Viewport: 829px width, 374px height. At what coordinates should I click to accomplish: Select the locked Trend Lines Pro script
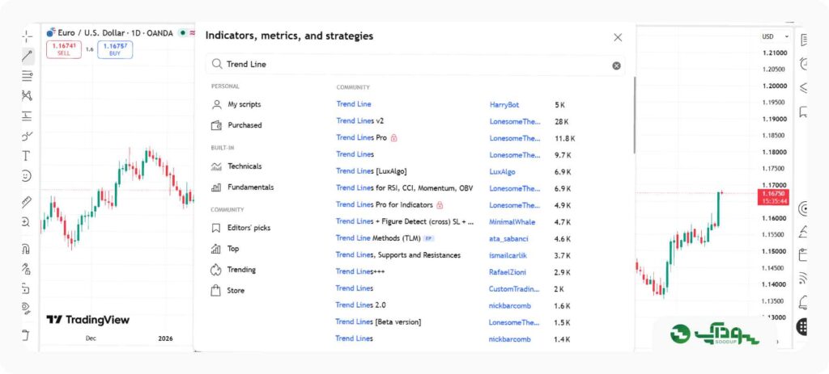pos(362,137)
